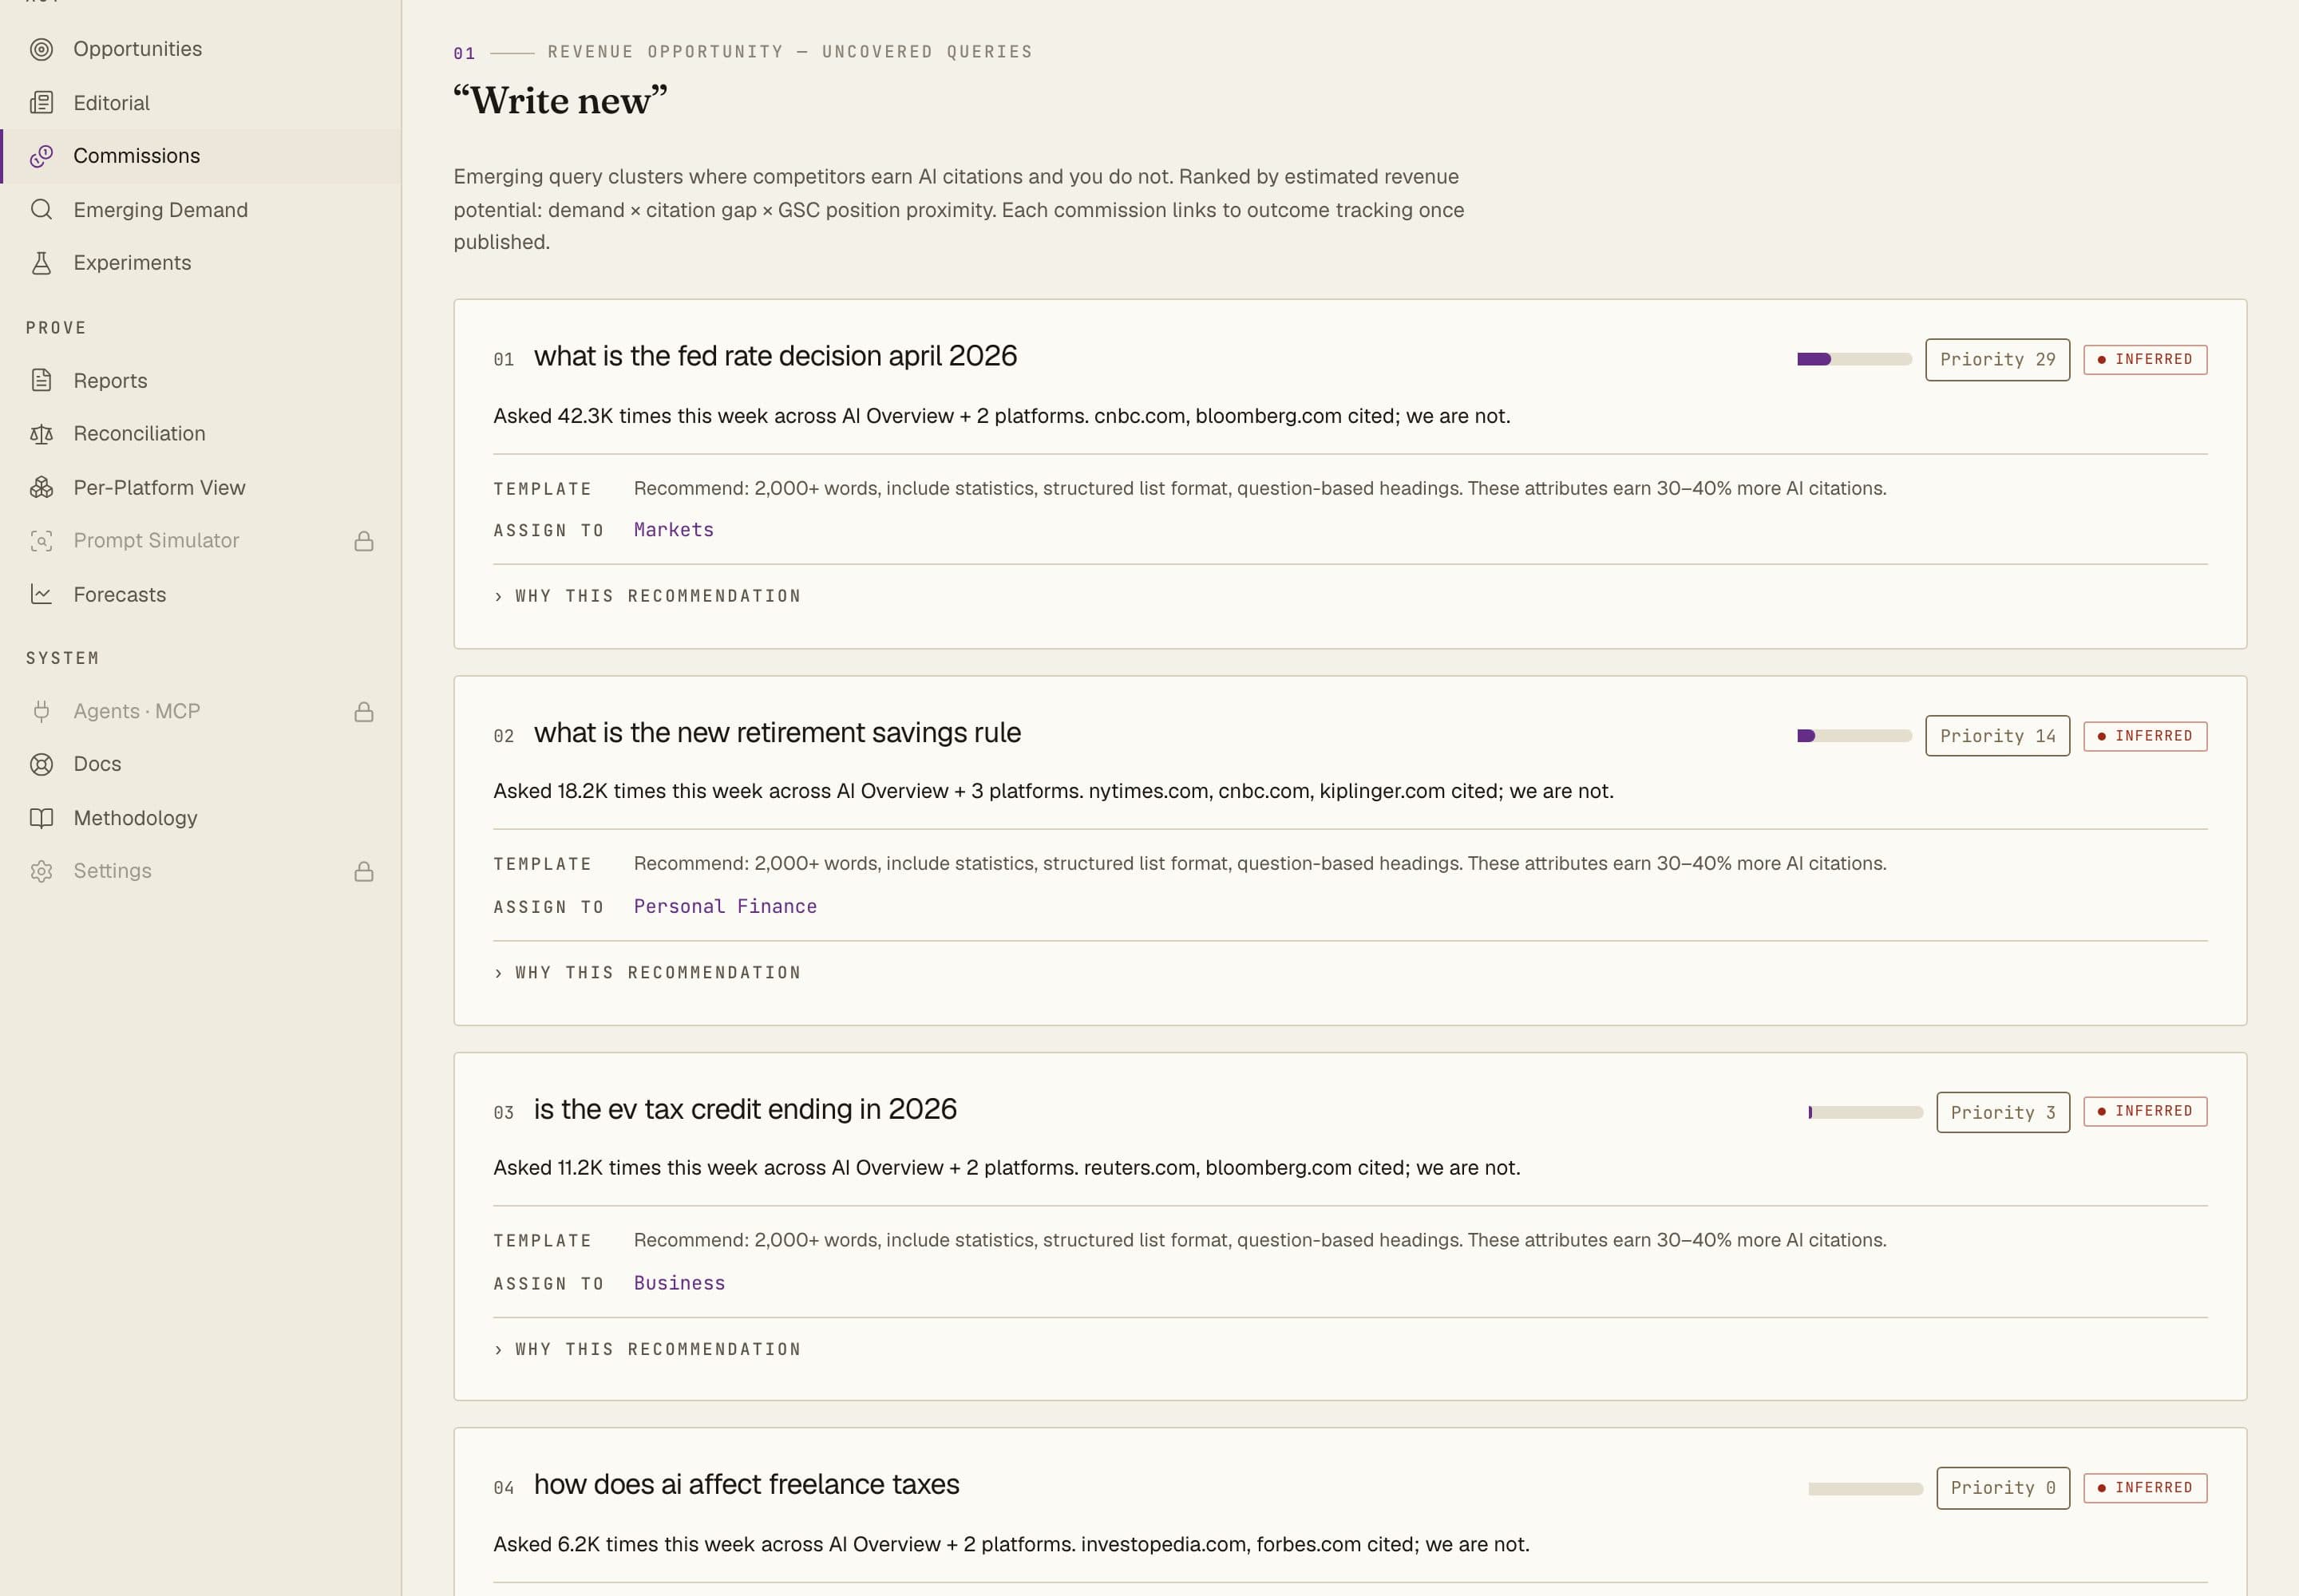Click the priority bar for fed rate query
Image resolution: width=2299 pixels, height=1596 pixels.
click(1854, 359)
